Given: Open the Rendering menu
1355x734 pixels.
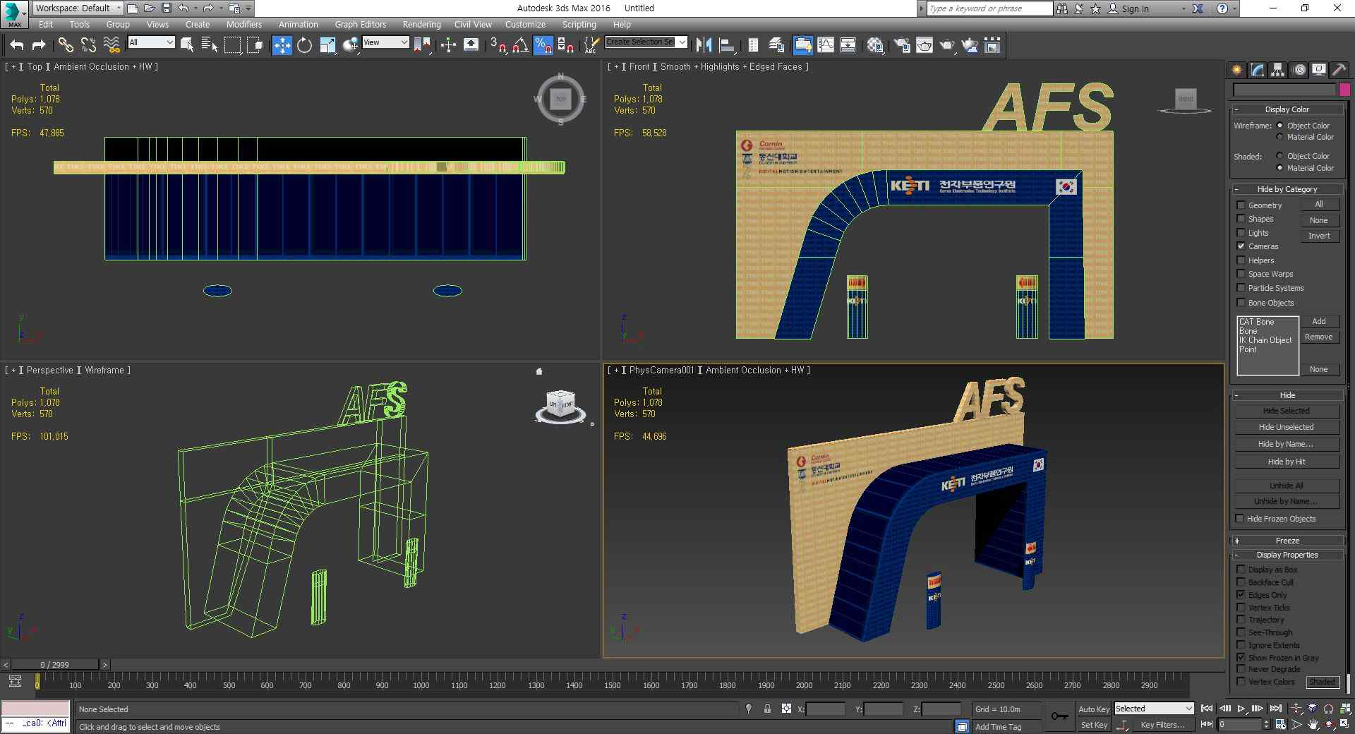Looking at the screenshot, I should click(421, 24).
